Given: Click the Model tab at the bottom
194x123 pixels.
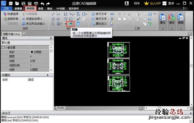Looking at the screenshot, I should pos(61,108).
